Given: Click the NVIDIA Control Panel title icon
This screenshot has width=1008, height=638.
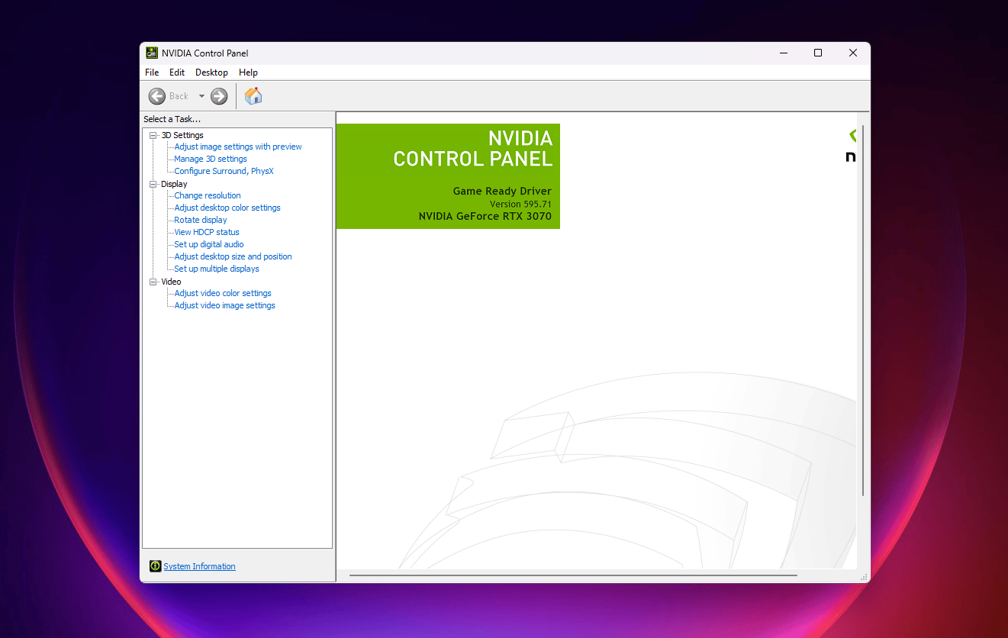Looking at the screenshot, I should tap(152, 53).
